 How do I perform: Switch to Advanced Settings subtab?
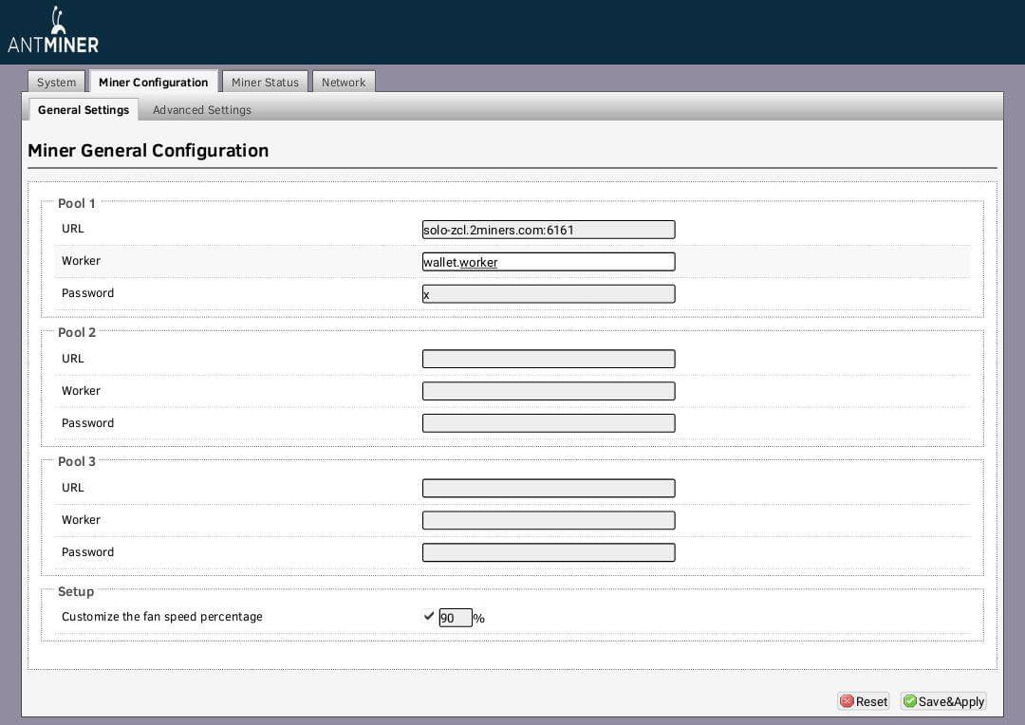coord(201,110)
